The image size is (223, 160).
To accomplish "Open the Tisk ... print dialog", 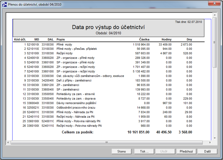I will coord(144,151).
